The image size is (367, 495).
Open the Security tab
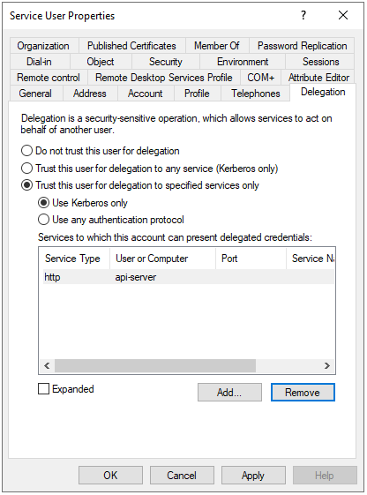pos(165,62)
